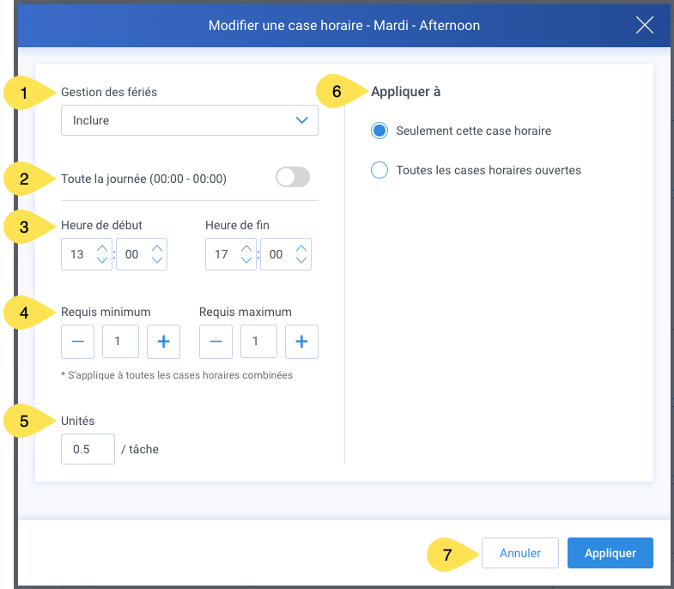Open the Gestion des fériés dropdown
Image resolution: width=674 pixels, height=589 pixels.
point(190,120)
